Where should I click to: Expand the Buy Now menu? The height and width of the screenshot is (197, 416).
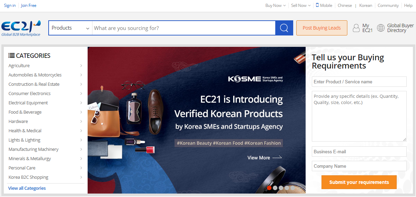[x=275, y=6]
